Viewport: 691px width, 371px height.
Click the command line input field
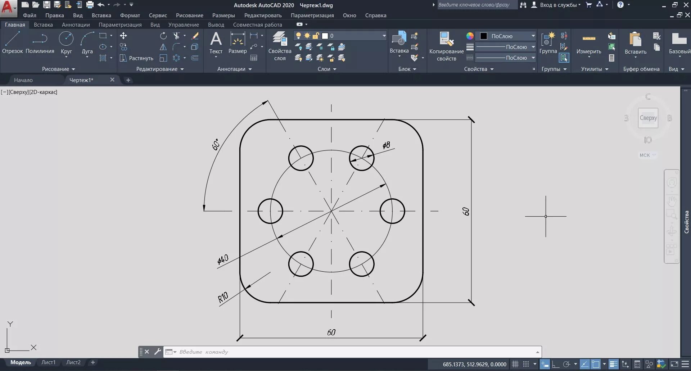[353, 352]
